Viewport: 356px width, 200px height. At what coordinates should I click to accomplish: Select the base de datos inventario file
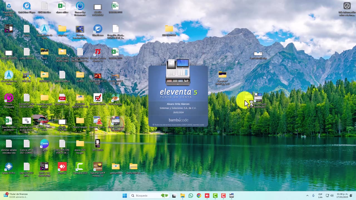9,124
